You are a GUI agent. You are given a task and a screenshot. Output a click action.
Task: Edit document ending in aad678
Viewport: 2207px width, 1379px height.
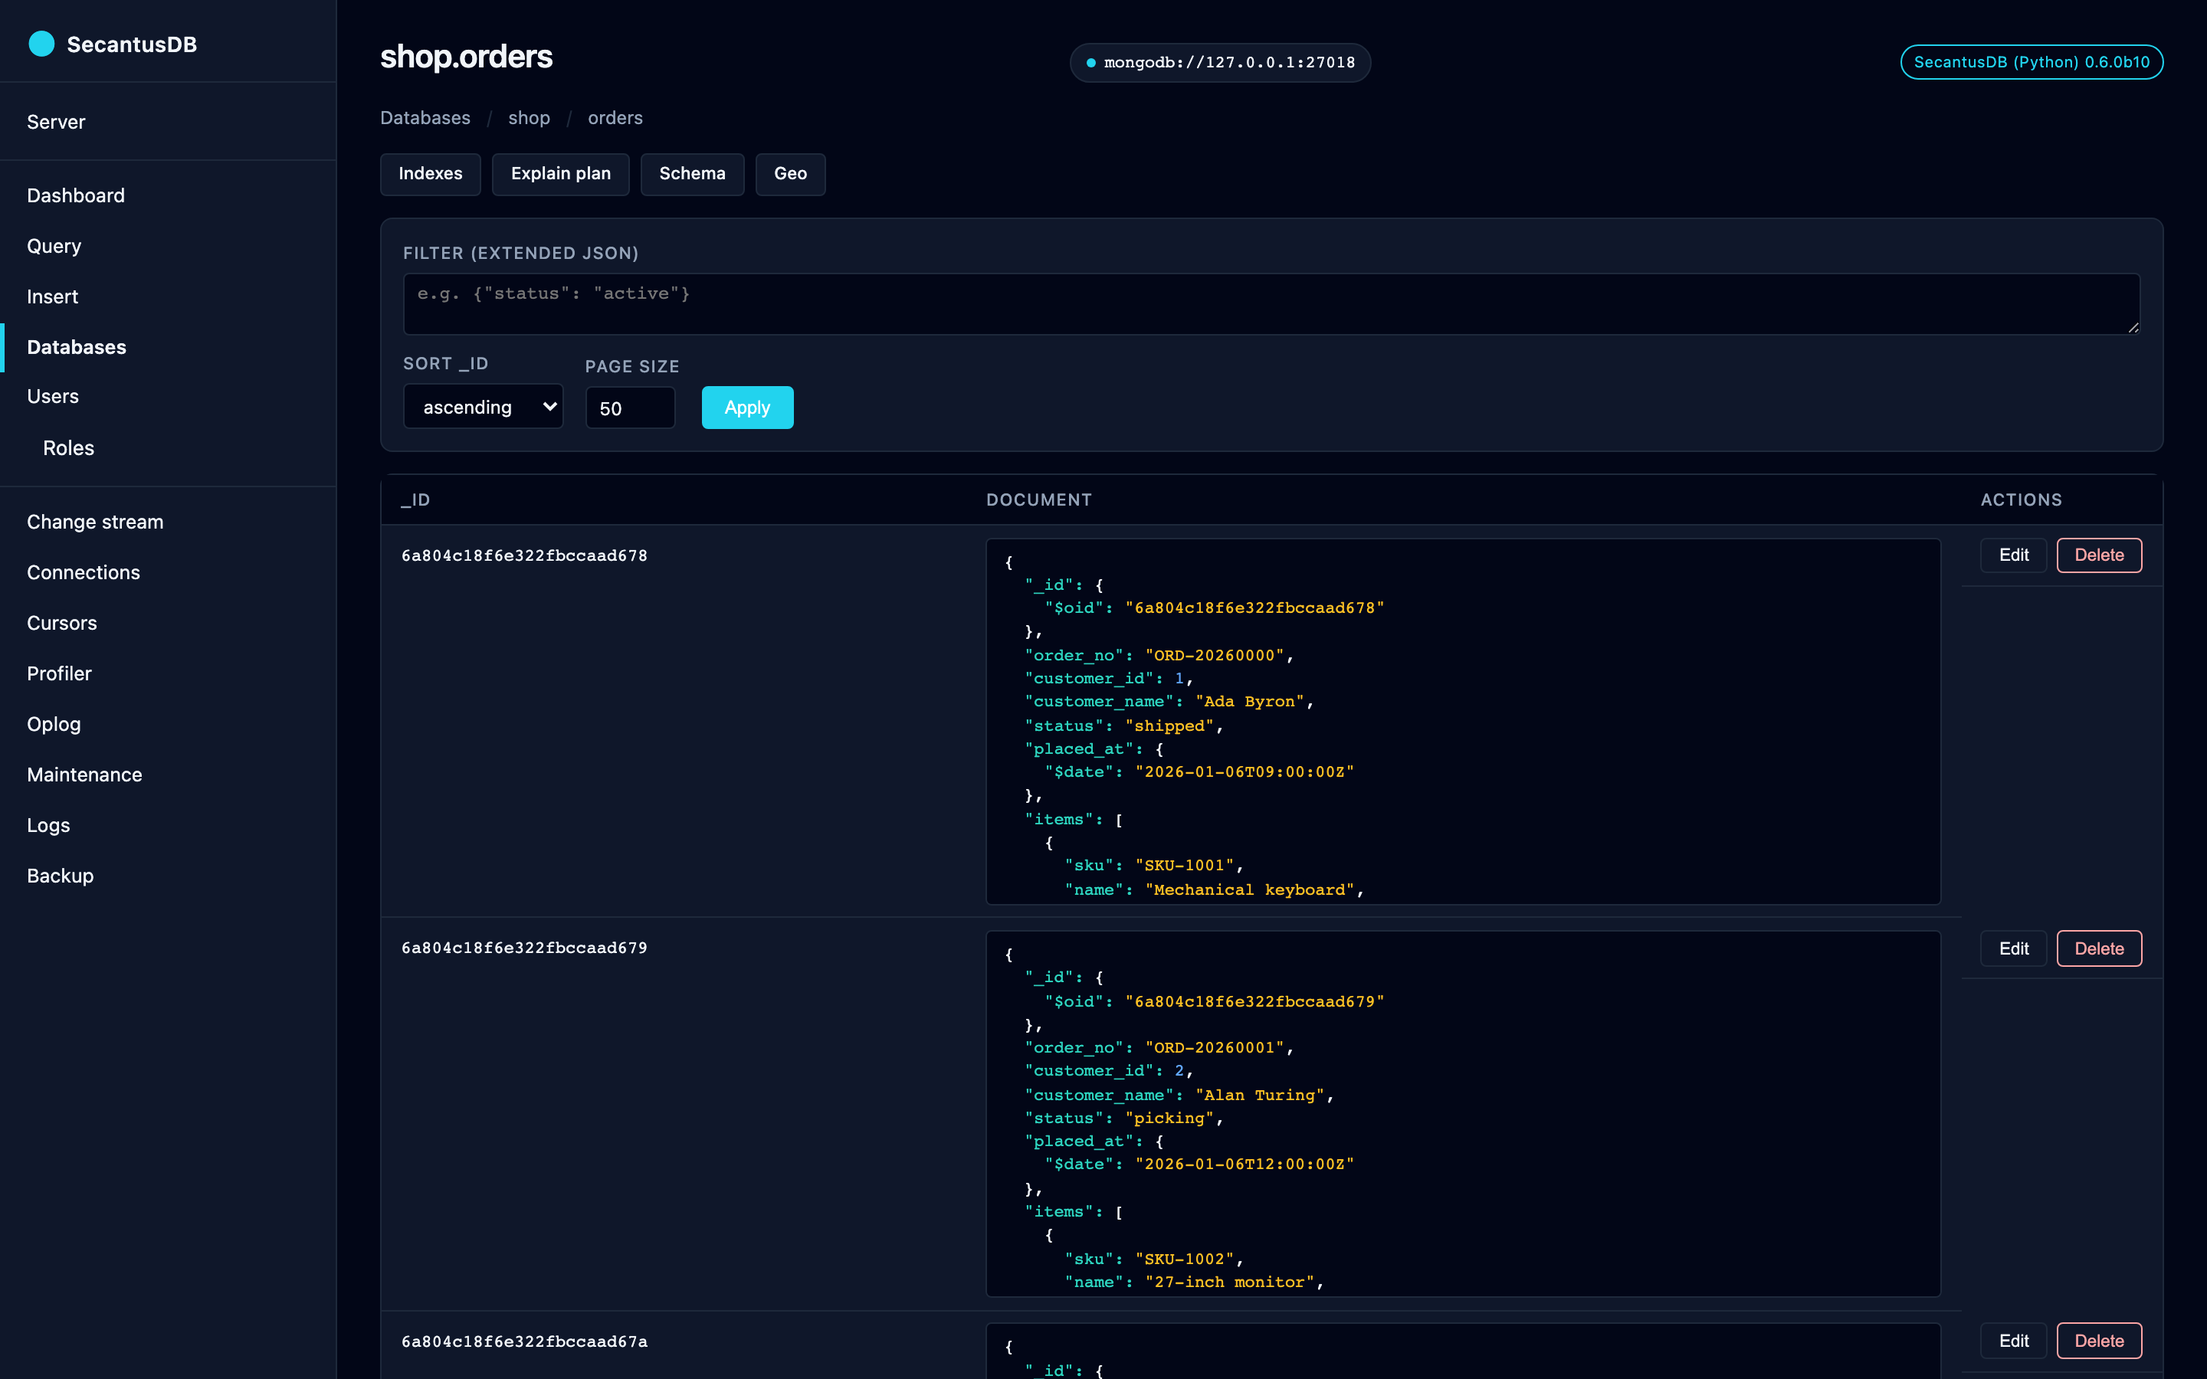click(2014, 555)
